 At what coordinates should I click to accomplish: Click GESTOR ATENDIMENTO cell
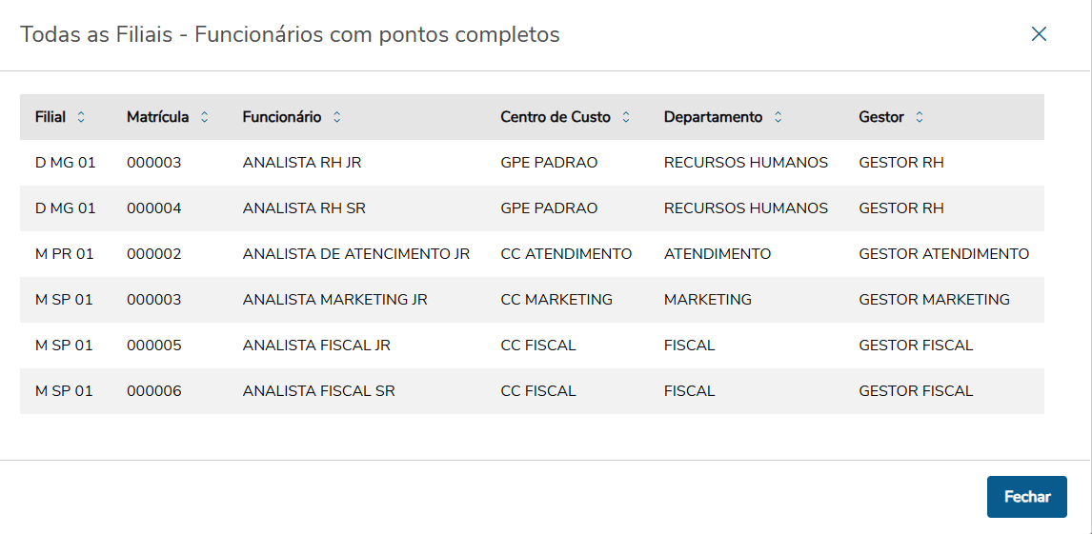point(943,254)
